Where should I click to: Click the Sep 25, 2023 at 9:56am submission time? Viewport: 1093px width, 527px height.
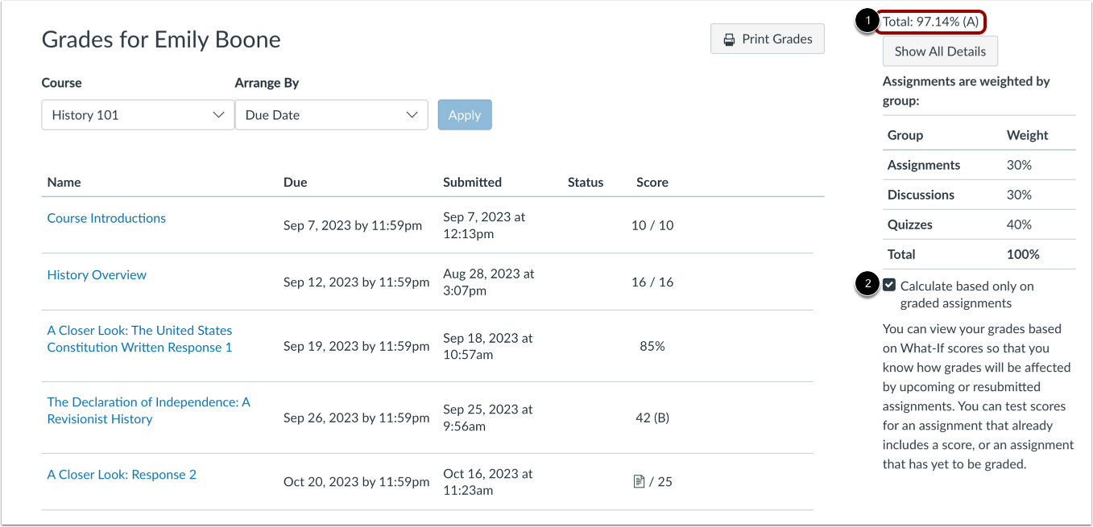coord(488,418)
